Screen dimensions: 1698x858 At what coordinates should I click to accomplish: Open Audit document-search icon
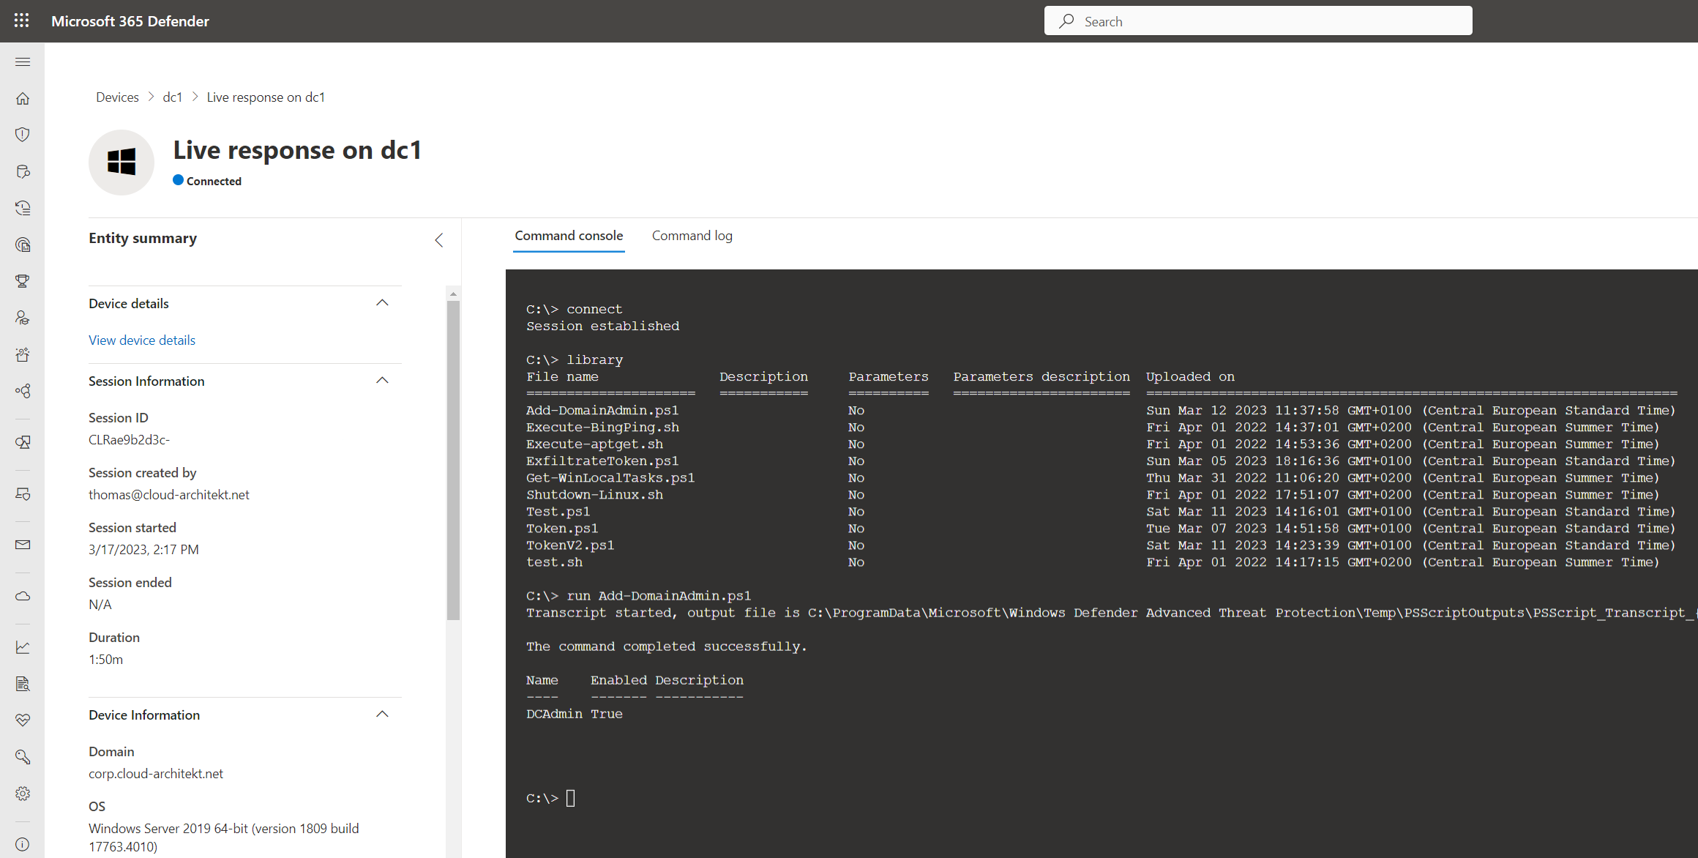23,684
